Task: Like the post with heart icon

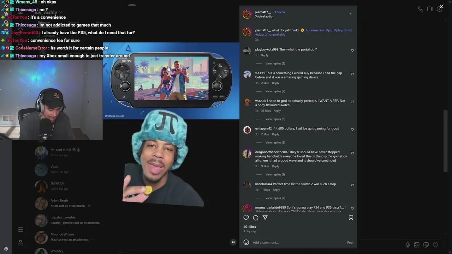Action: pos(246,218)
